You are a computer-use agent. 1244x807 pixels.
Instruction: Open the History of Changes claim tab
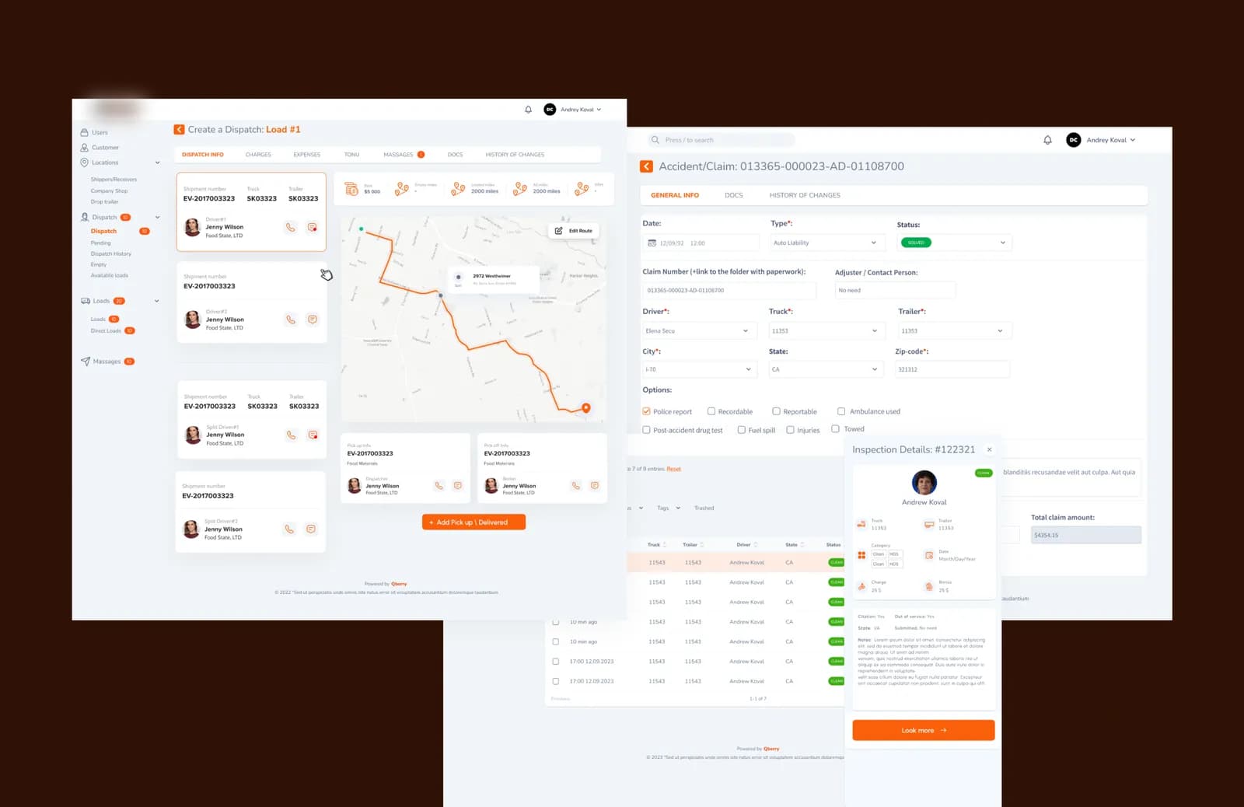[805, 195]
